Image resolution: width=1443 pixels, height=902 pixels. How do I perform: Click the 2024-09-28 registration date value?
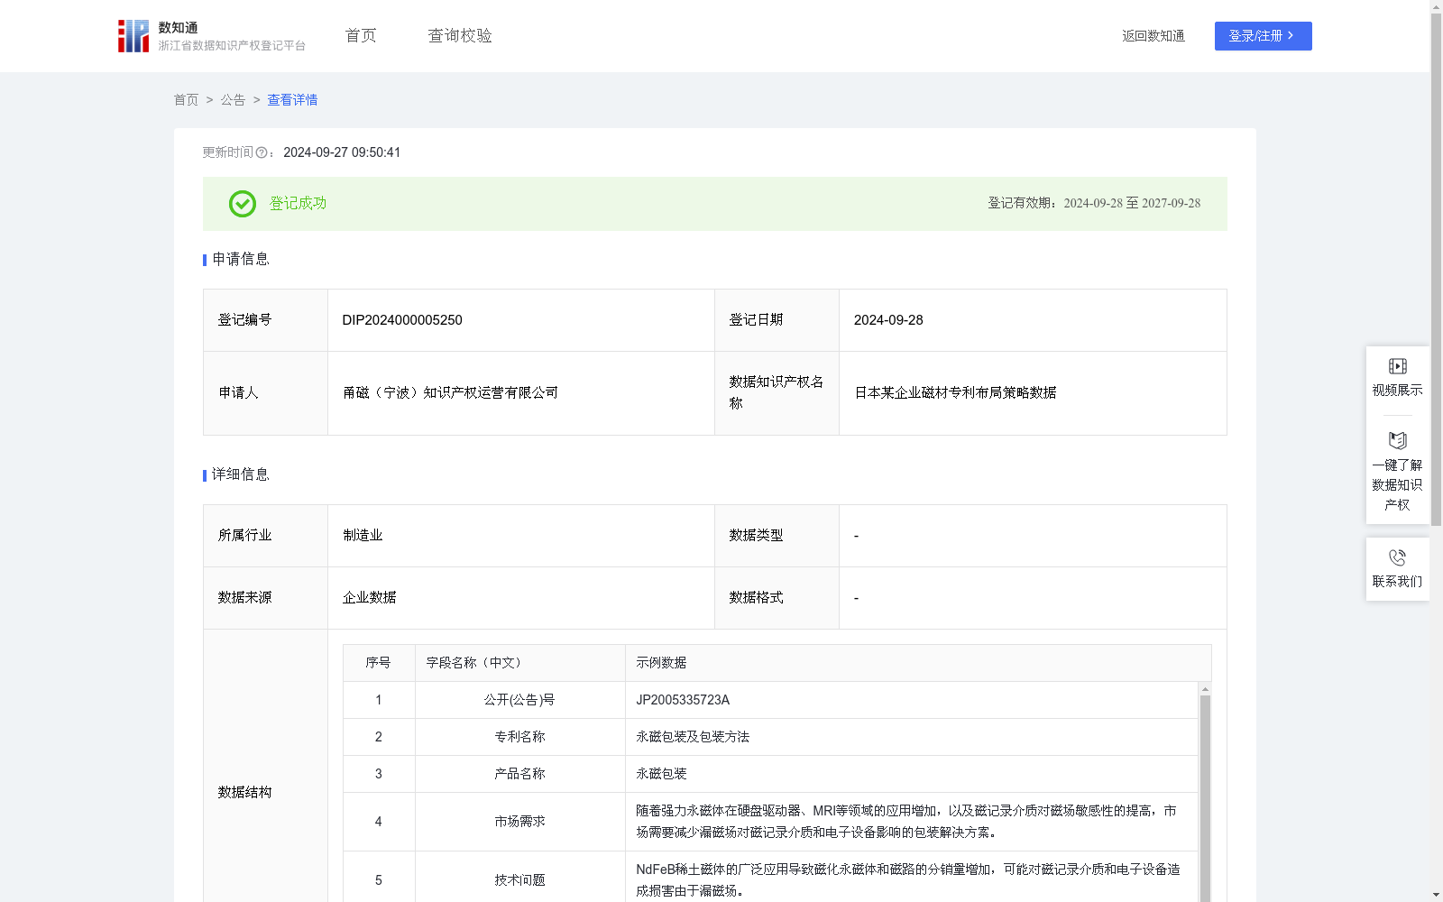point(888,320)
